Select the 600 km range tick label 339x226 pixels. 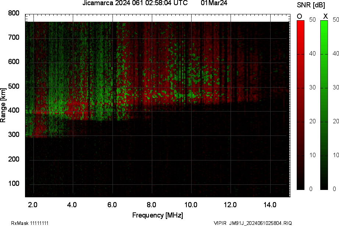coord(14,62)
